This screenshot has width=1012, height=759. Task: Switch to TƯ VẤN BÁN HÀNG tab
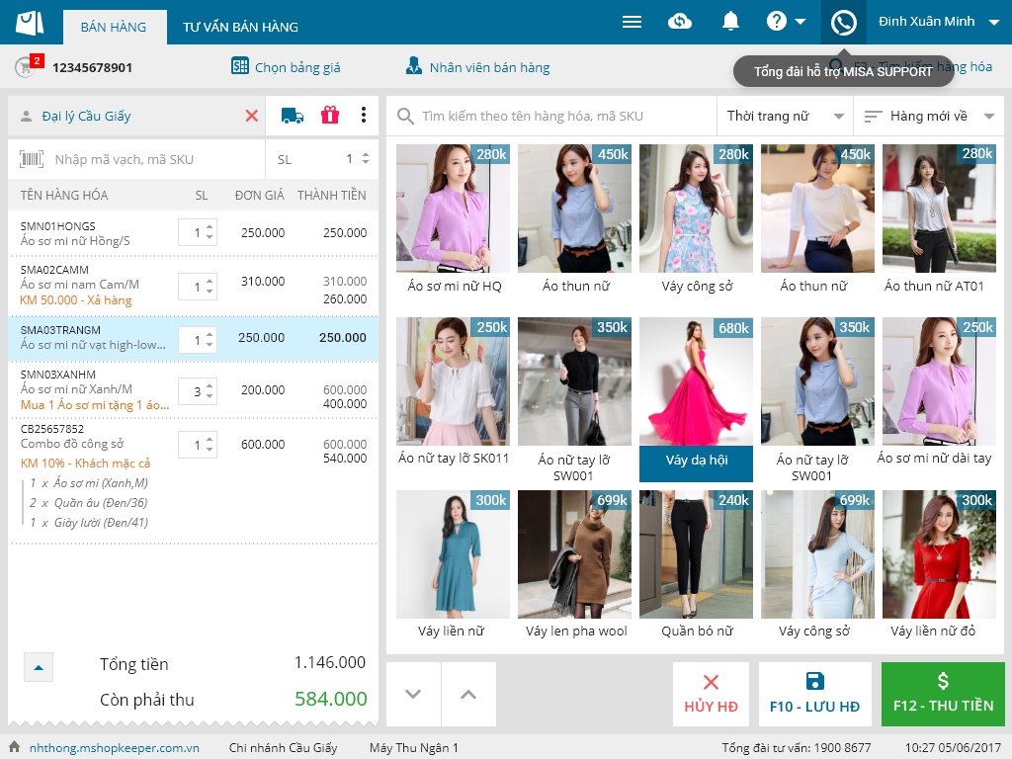(x=240, y=27)
